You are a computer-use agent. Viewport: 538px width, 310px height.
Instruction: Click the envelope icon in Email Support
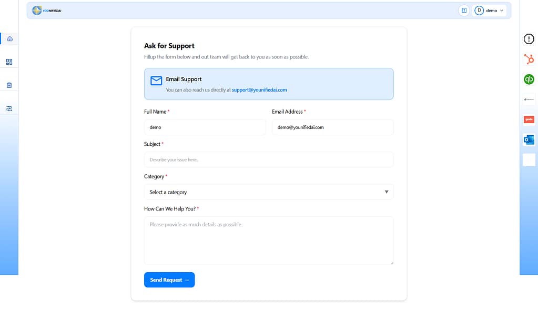pyautogui.click(x=156, y=81)
